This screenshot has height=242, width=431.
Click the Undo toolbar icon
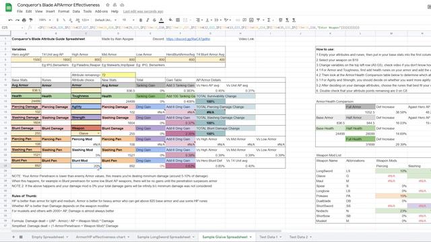pyautogui.click(x=11, y=20)
